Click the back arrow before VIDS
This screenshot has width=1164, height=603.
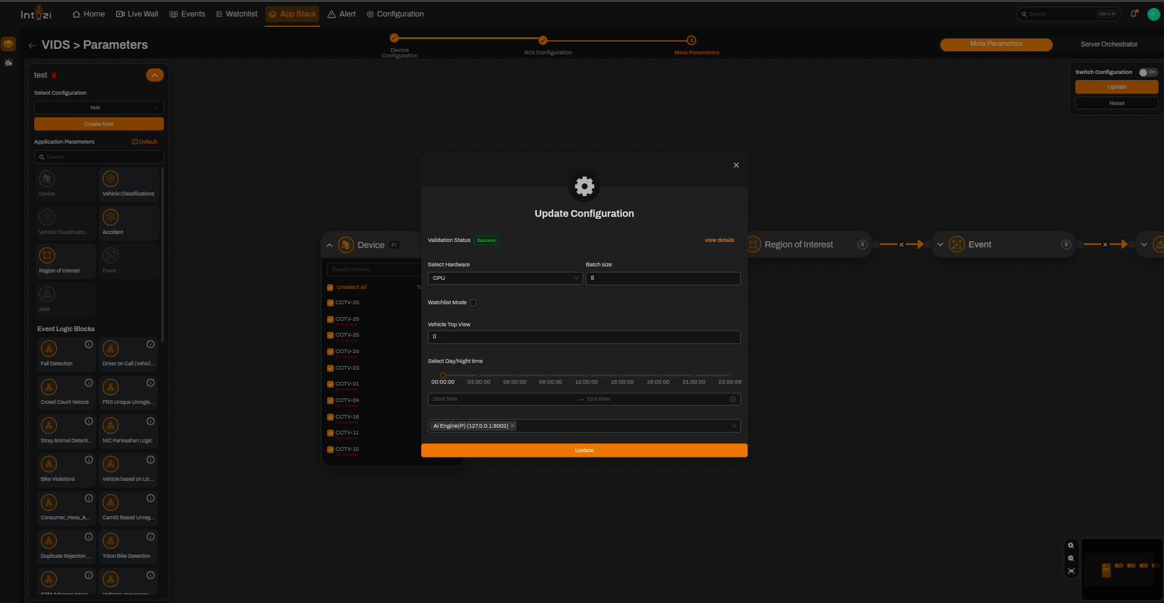pyautogui.click(x=32, y=45)
